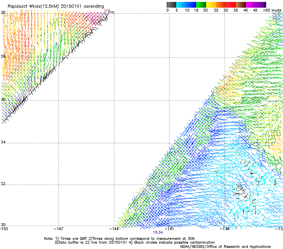Click the '45' legend scale label
This screenshot has height=249, width=283.
tap(255, 10)
